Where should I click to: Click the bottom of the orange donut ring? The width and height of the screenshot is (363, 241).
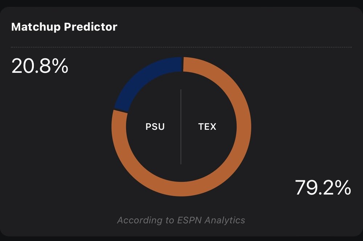coord(181,189)
